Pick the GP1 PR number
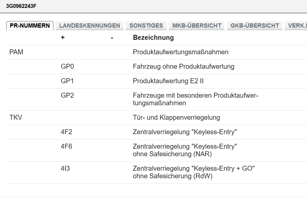The image size is (307, 222). click(x=68, y=81)
